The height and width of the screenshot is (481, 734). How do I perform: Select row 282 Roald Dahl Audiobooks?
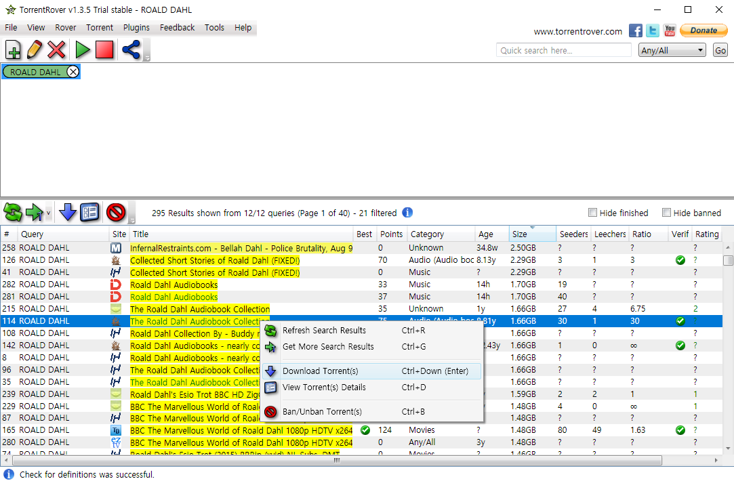click(361, 285)
